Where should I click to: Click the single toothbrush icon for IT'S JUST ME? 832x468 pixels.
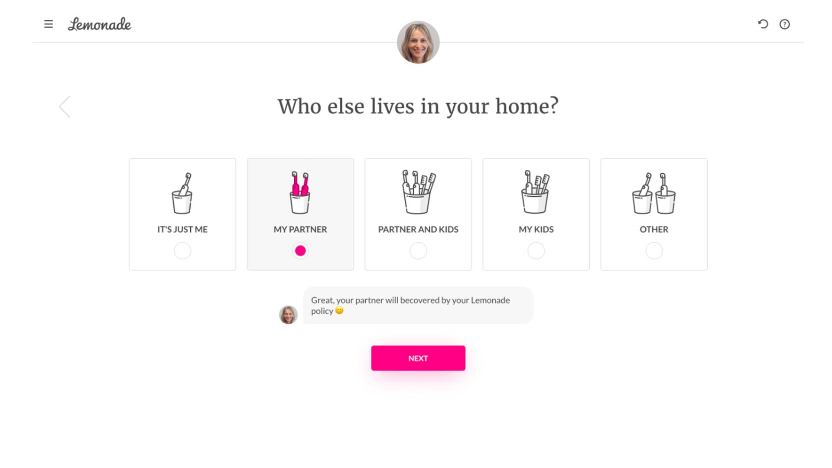(x=182, y=194)
